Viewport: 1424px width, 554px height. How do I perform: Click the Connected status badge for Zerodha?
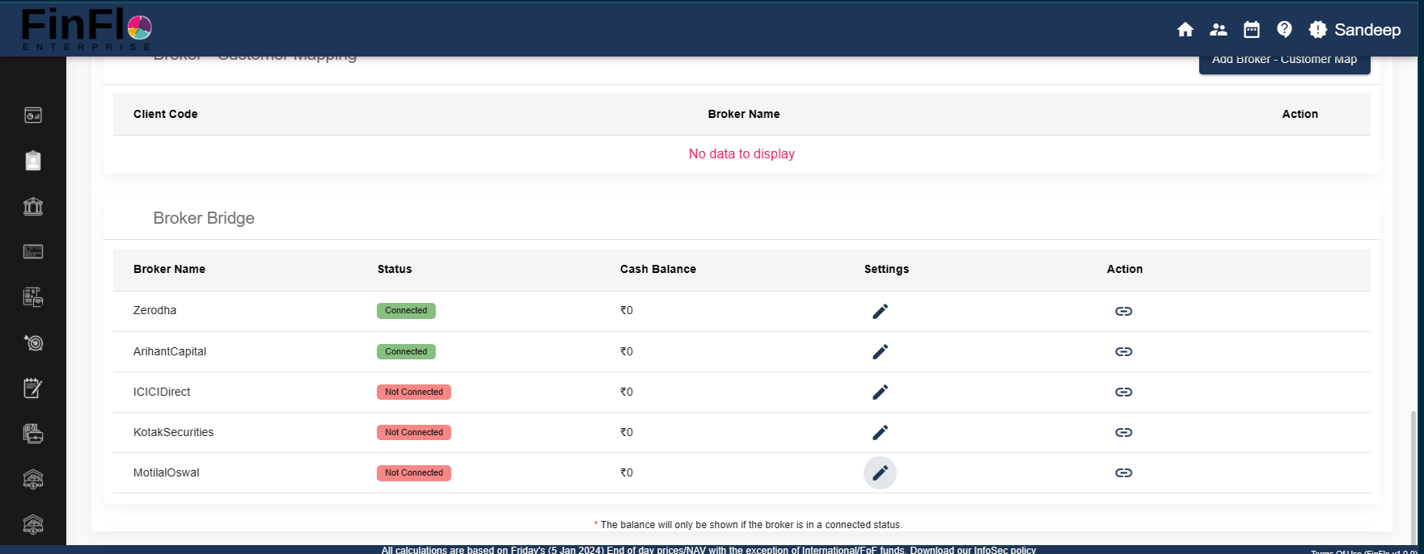[406, 311]
